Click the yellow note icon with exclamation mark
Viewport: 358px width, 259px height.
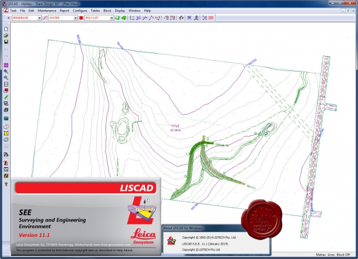coord(6,133)
